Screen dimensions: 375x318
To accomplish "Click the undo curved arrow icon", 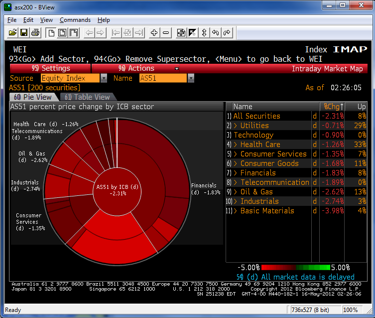I will click(x=216, y=33).
